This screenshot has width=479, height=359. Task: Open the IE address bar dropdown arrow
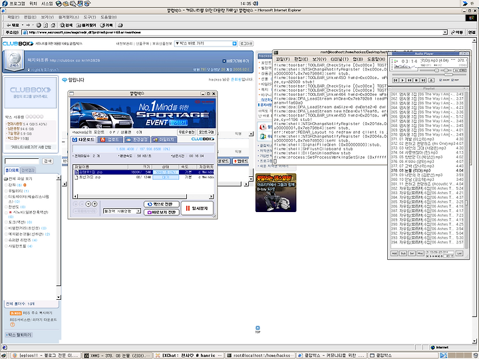click(445, 33)
